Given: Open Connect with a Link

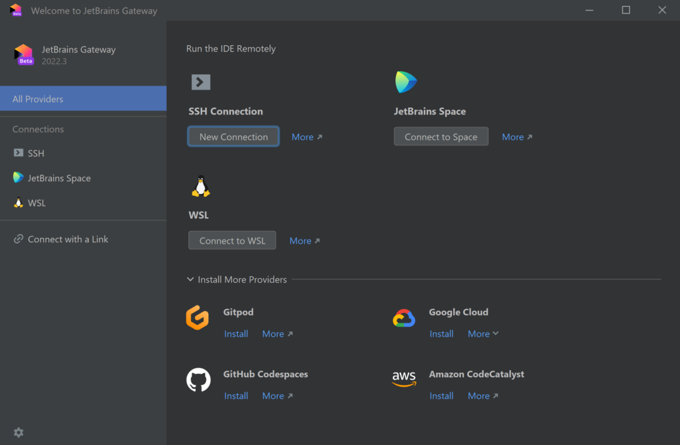Looking at the screenshot, I should coord(83,239).
